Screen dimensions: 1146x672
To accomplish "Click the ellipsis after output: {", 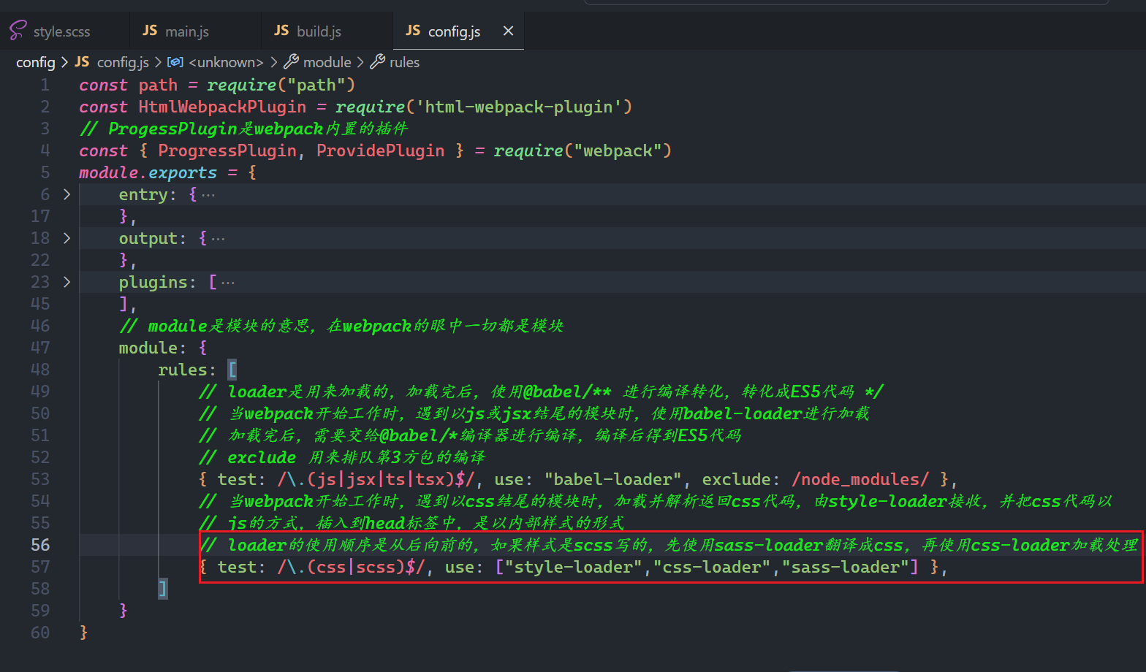I will 218,239.
